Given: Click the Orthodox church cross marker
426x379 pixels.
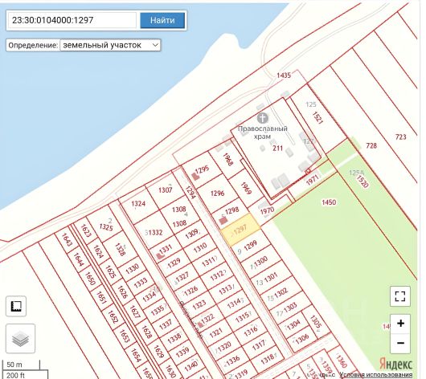Looking at the screenshot, I should pos(263,118).
